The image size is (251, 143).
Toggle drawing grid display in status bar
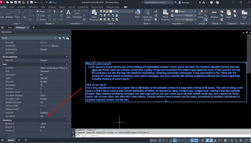pos(160,140)
